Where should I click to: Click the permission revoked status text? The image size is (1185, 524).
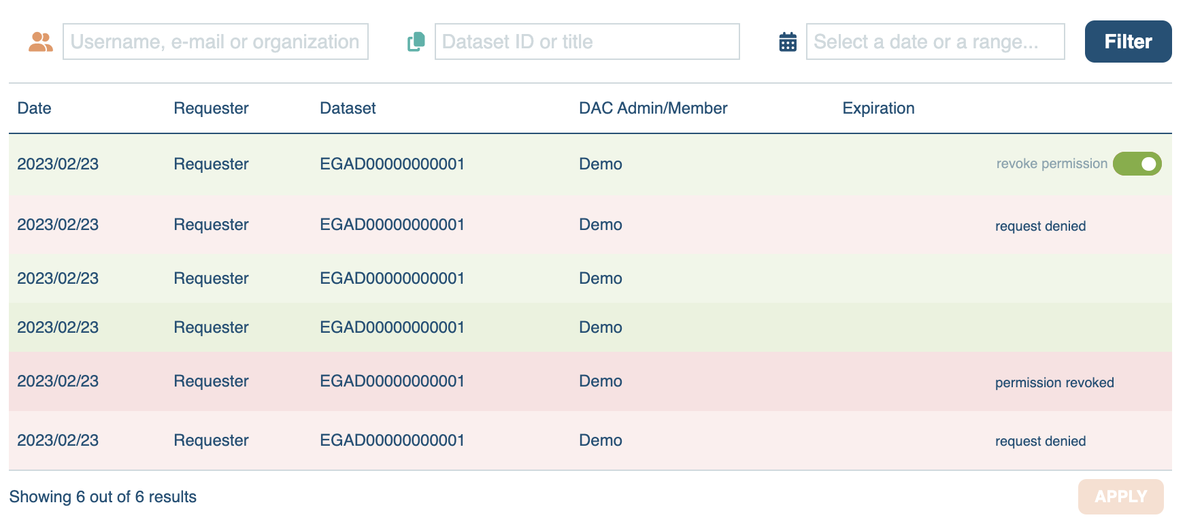1054,382
